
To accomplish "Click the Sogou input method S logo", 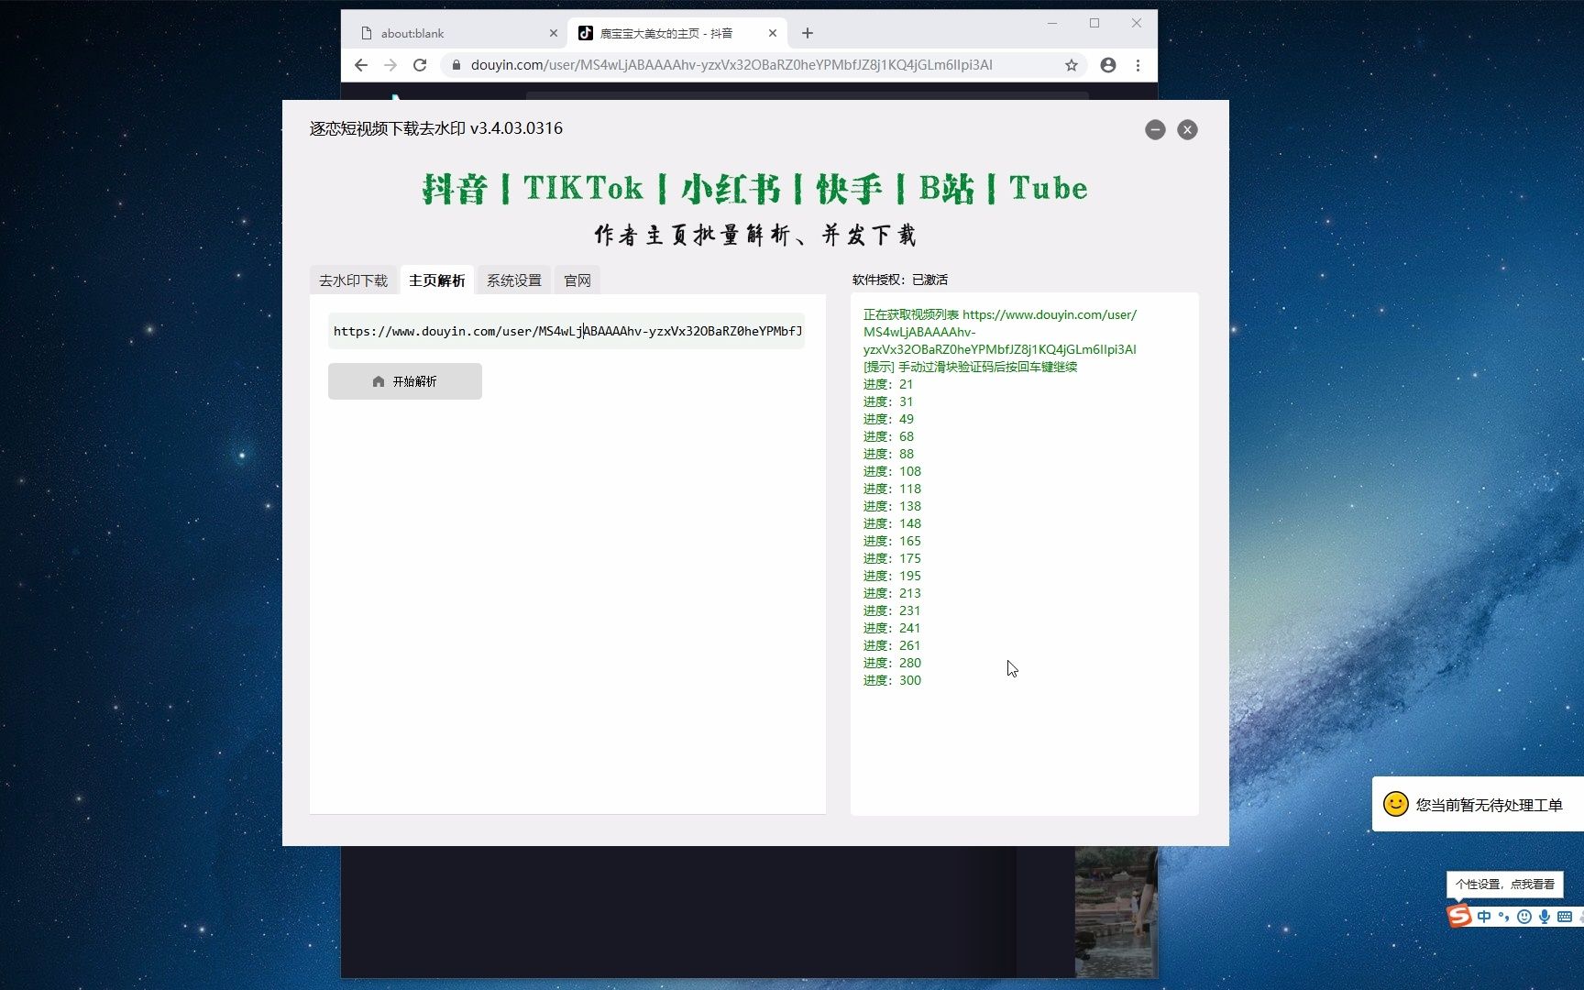I will click(1459, 916).
